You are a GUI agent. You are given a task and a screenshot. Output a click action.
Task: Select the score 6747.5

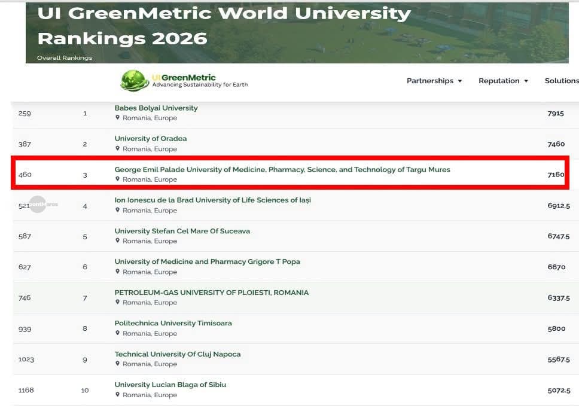pos(559,236)
